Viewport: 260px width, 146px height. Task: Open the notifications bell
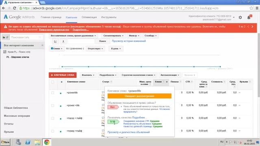pos(249,17)
